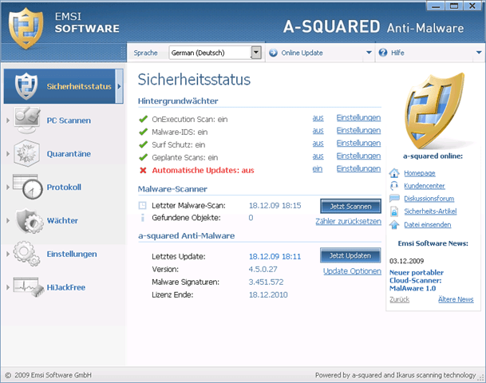Screen dimensions: 486x383
Task: Open the Homepage link
Action: (420, 173)
